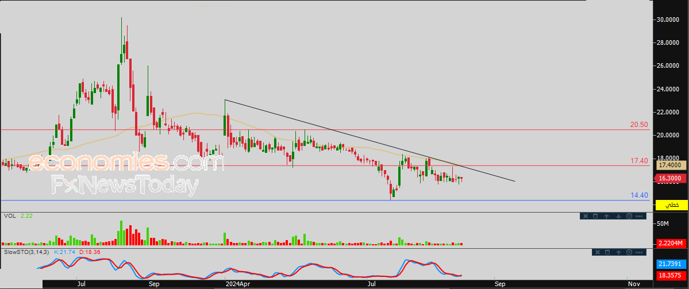Open more options for SlowSTO panel
Viewport: 689px width, 289px height.
tap(640, 252)
